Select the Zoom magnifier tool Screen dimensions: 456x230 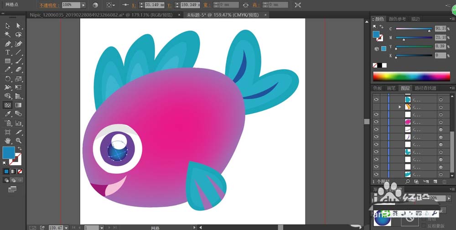[x=19, y=141]
